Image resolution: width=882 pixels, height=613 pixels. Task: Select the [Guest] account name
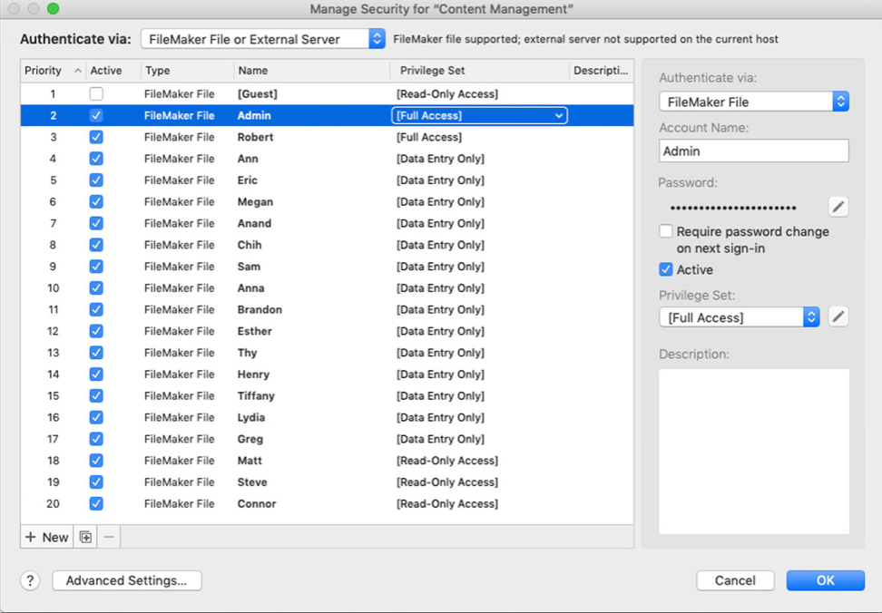click(x=257, y=93)
